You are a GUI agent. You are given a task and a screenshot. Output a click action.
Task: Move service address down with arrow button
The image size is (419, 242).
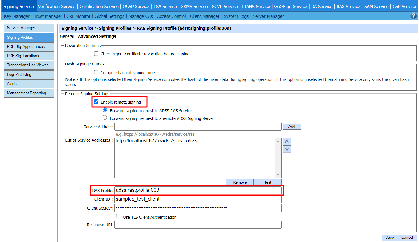coord(287,149)
